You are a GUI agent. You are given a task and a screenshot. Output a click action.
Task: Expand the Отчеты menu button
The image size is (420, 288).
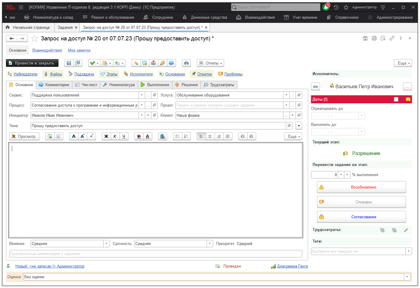click(210, 63)
